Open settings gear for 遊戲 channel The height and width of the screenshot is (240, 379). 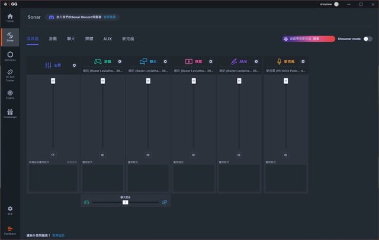pyautogui.click(x=120, y=61)
